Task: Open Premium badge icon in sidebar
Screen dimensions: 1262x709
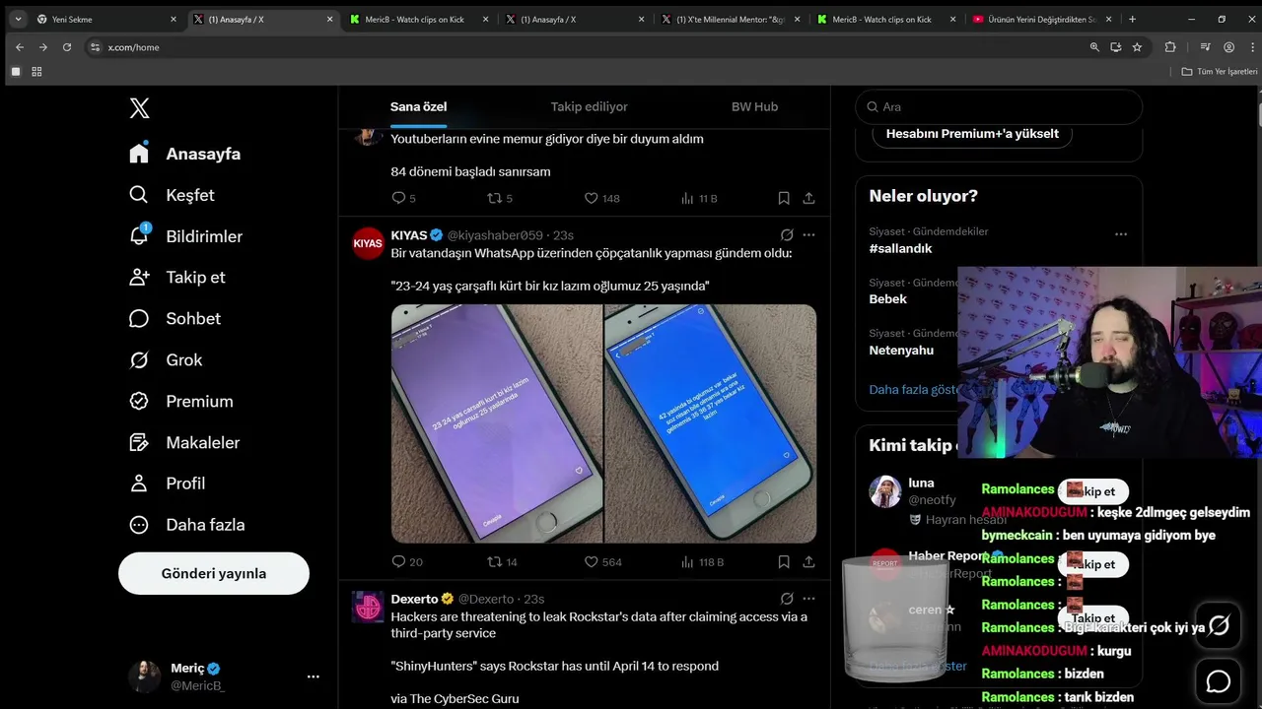Action: (x=139, y=401)
